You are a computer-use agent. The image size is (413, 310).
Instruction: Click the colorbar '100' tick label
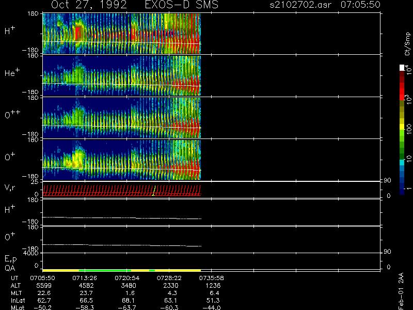(x=408, y=129)
